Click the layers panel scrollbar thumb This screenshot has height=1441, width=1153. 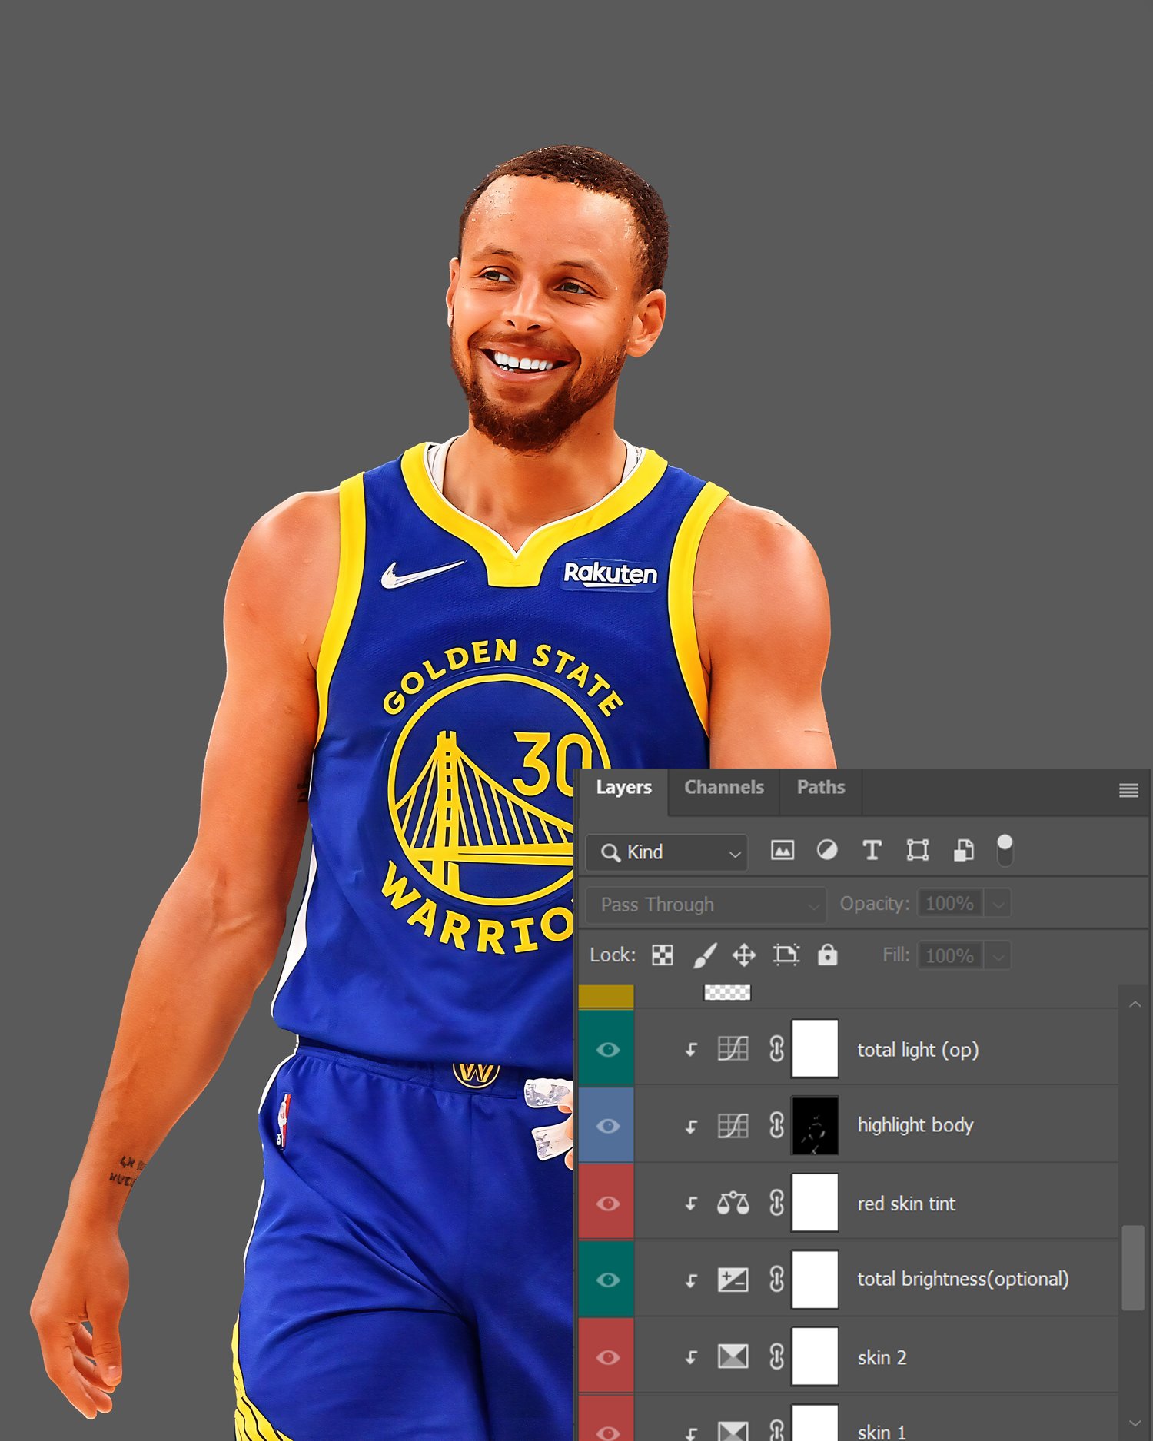(1133, 1267)
